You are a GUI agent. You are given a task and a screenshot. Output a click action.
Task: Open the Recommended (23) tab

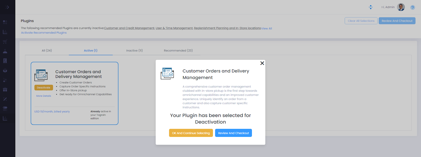(178, 51)
